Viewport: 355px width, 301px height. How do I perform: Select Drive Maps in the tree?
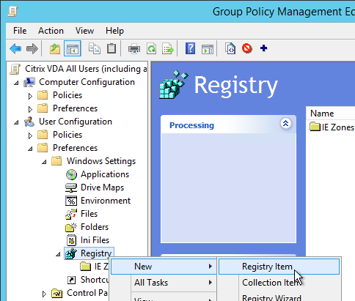[102, 187]
